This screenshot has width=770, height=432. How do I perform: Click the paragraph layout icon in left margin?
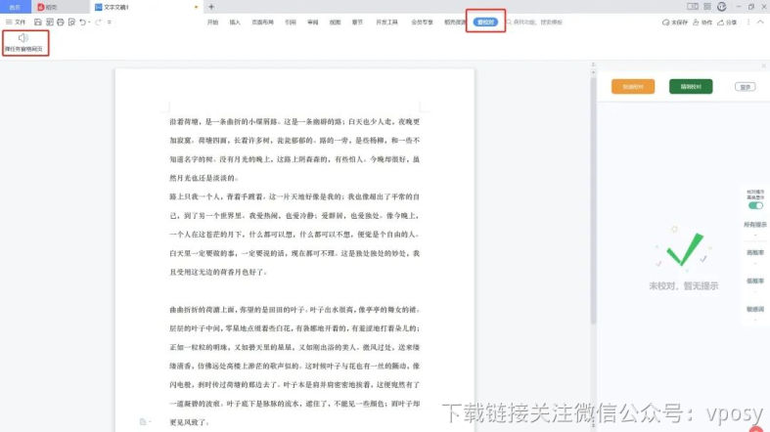pyautogui.click(x=145, y=421)
